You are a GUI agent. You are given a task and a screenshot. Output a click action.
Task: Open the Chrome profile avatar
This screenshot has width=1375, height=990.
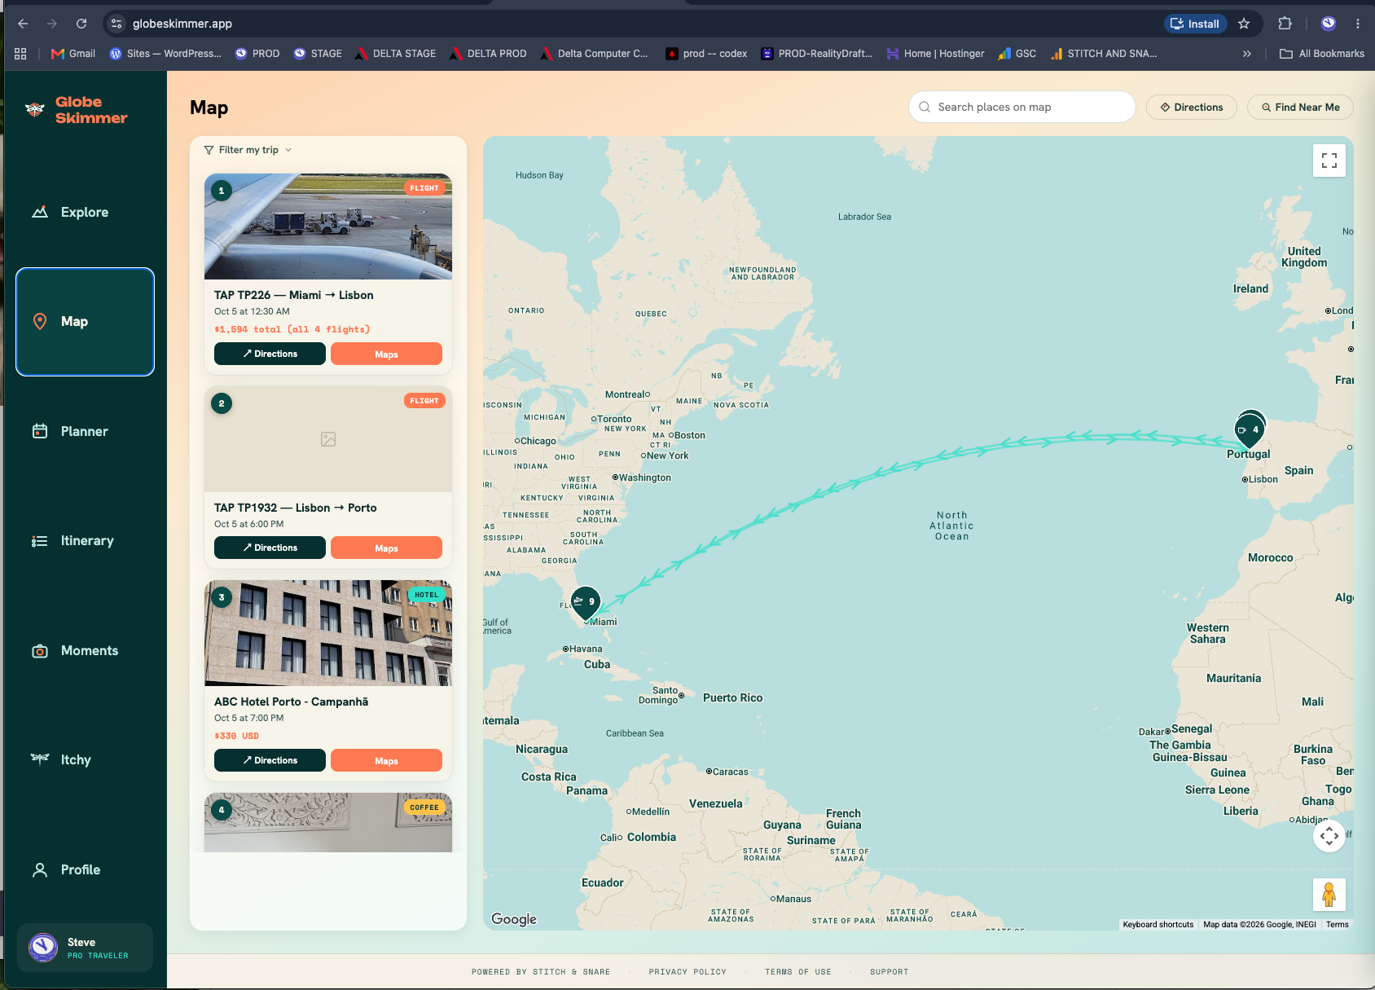[1329, 24]
